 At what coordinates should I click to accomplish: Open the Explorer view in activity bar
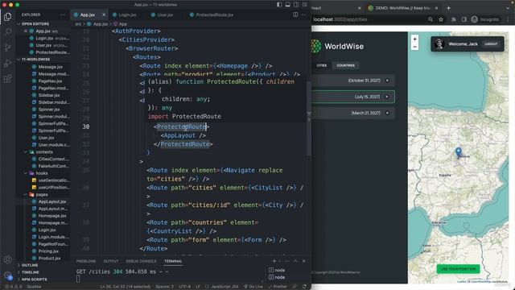[x=7, y=17]
